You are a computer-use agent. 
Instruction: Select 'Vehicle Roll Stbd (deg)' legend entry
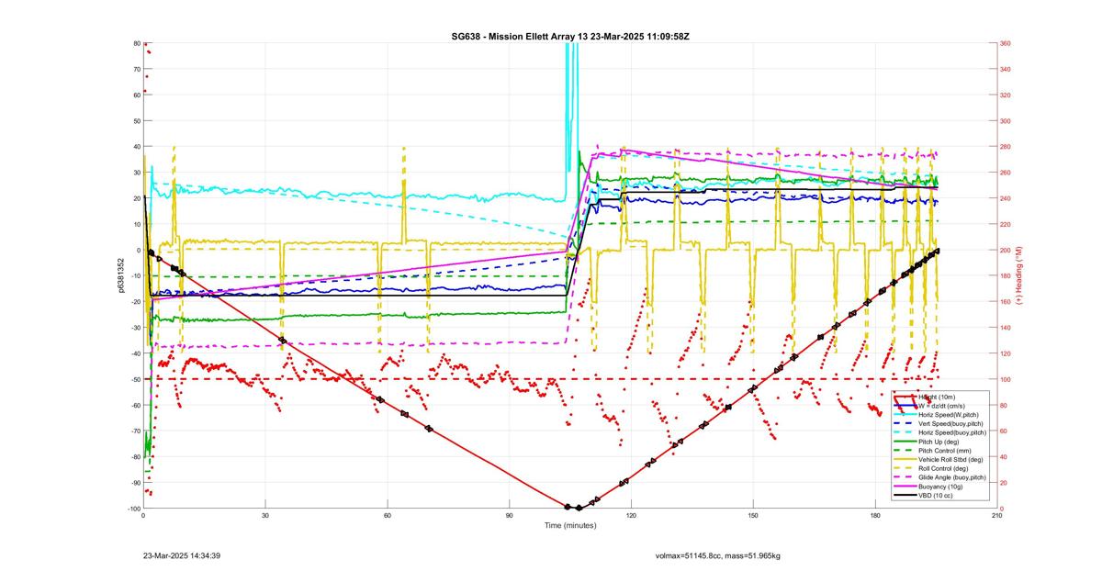pos(950,459)
